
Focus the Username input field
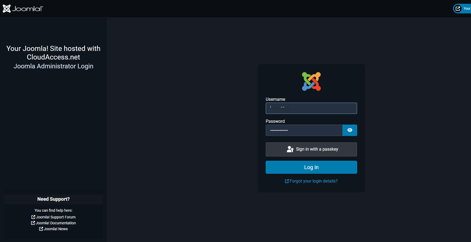coord(311,108)
